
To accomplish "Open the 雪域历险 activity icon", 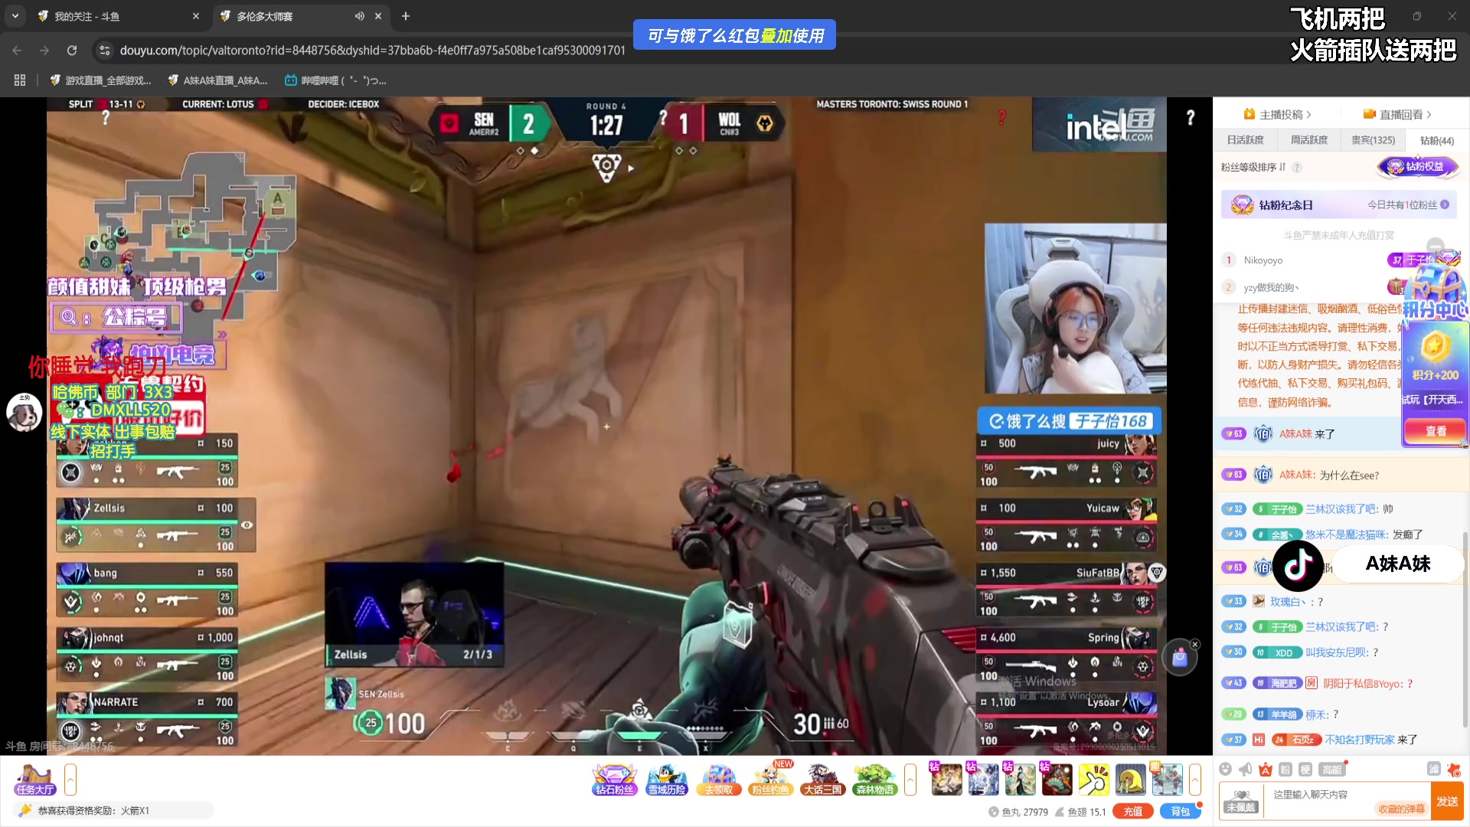I will [x=666, y=780].
